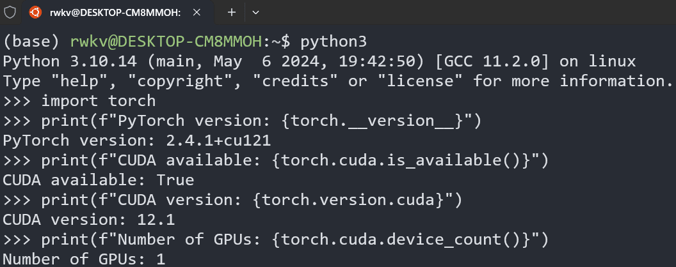Viewport: 676px width, 267px height.
Task: Click the Ubuntu logo on the tab
Action: tap(36, 12)
